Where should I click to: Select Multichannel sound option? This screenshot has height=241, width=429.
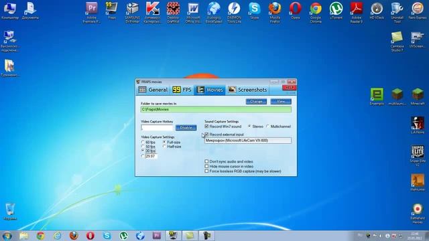[x=268, y=127]
